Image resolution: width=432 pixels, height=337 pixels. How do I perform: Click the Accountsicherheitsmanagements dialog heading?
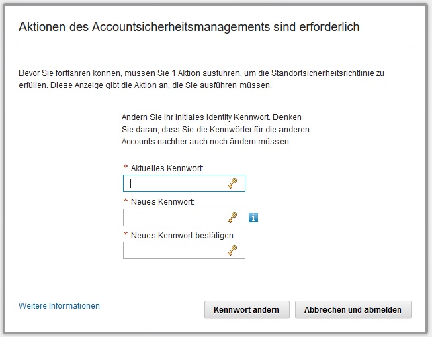pos(189,28)
